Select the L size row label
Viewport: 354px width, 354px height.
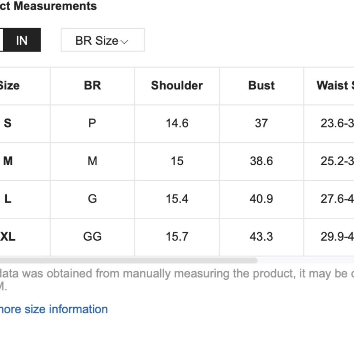tap(8, 199)
